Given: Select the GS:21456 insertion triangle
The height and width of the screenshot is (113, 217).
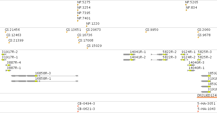Looking at the screenshot, I should point(6,32).
